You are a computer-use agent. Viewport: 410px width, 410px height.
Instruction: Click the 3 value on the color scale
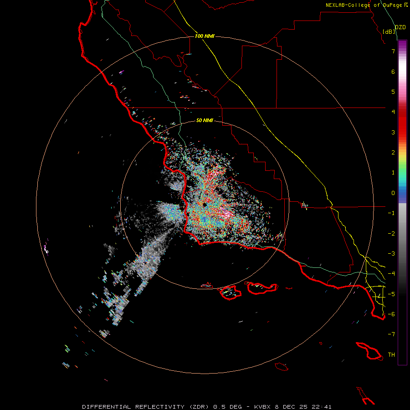393,132
